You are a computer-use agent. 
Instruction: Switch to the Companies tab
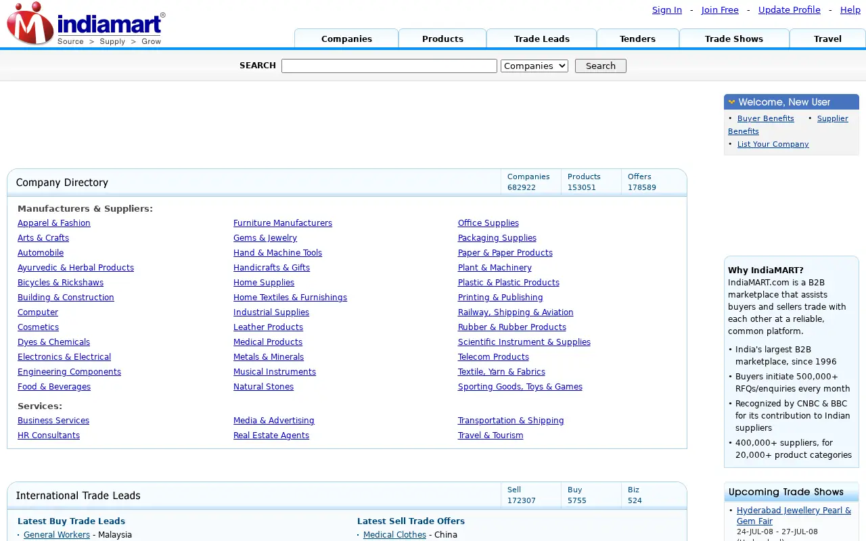pos(346,39)
